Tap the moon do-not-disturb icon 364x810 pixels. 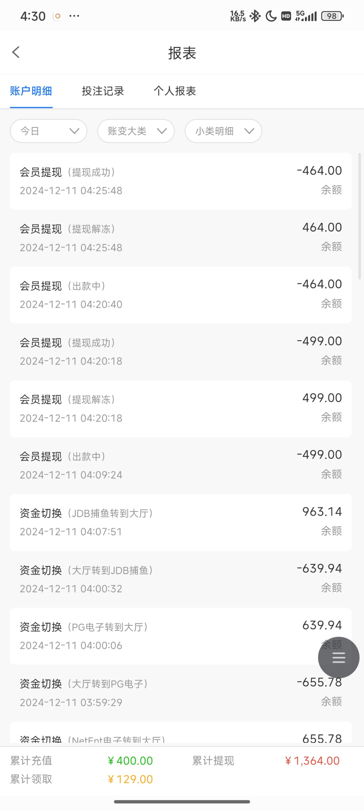271,16
